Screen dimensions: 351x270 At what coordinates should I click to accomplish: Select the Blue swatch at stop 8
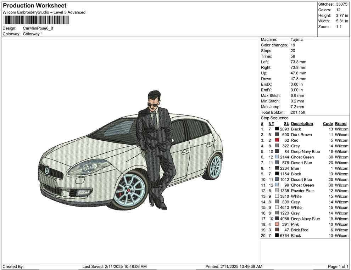pyautogui.click(x=276, y=168)
